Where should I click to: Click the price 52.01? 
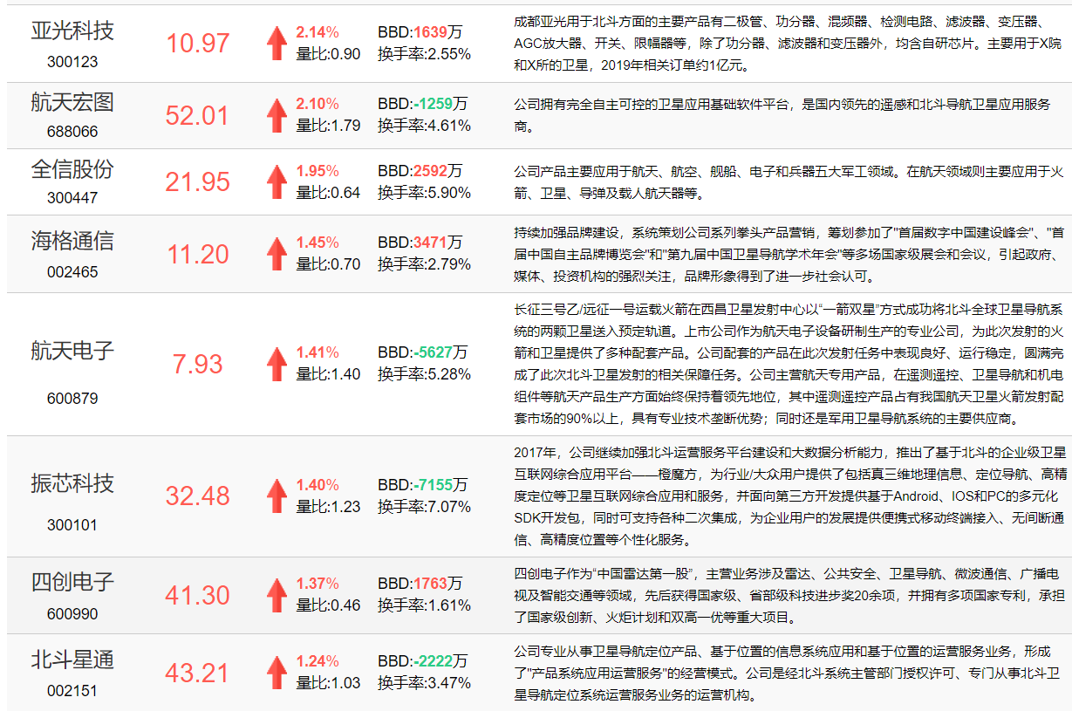(x=198, y=115)
